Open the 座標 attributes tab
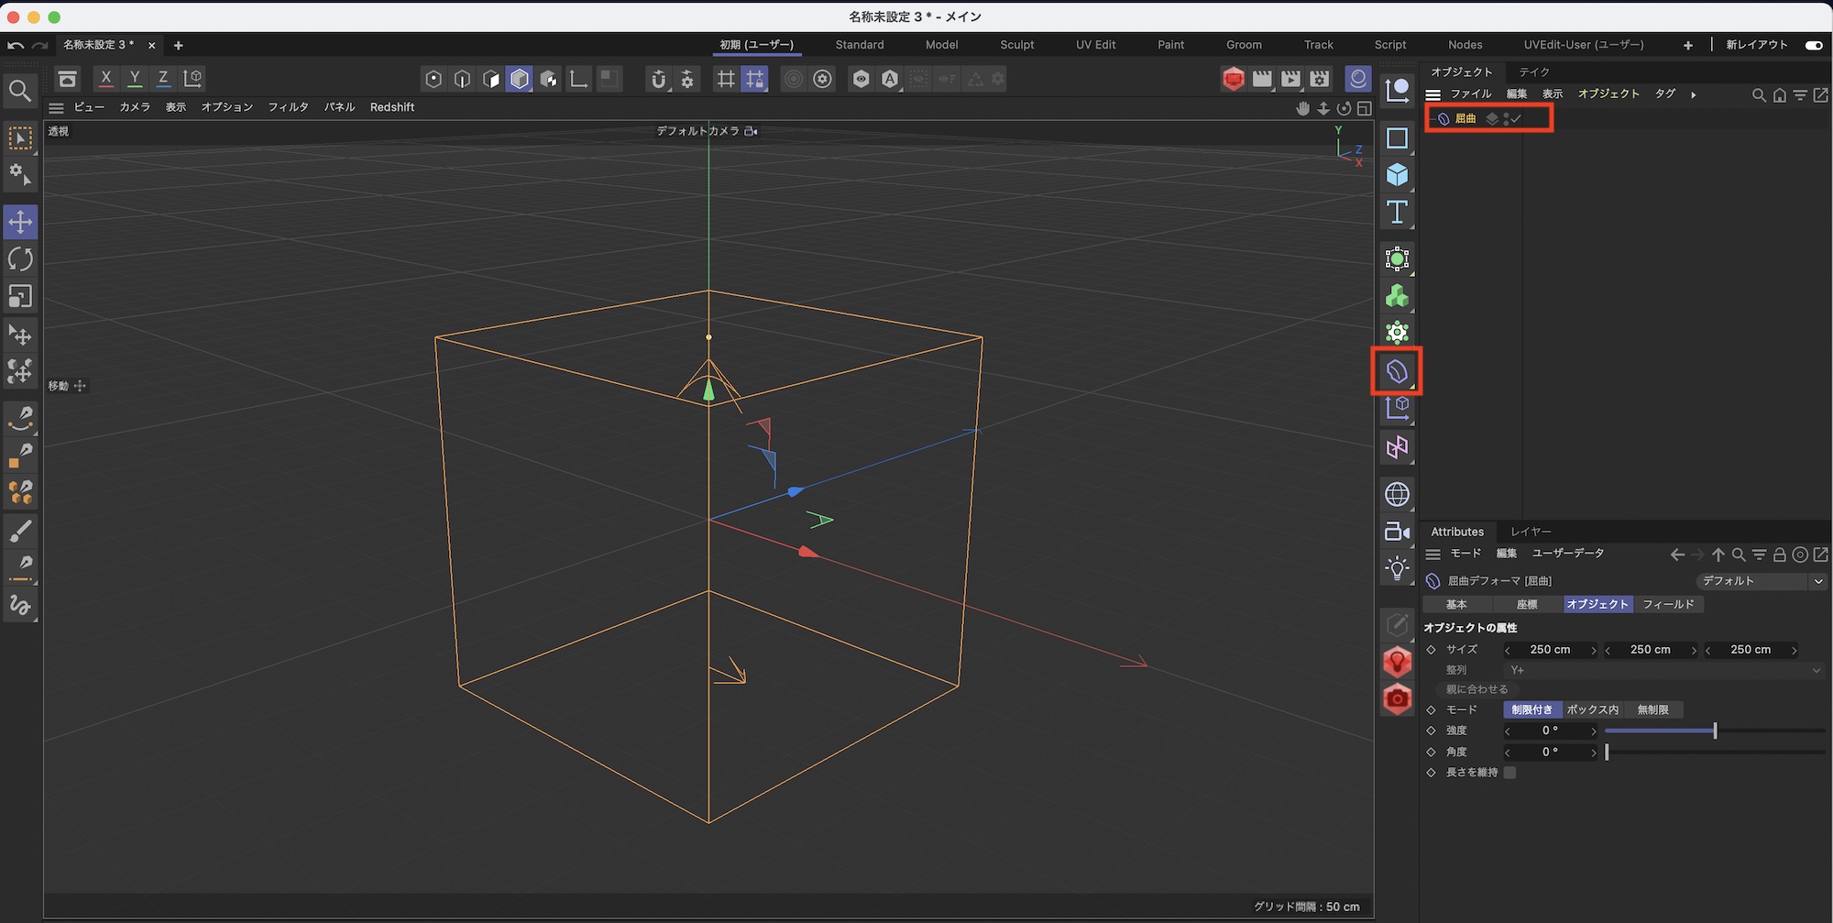 tap(1527, 604)
